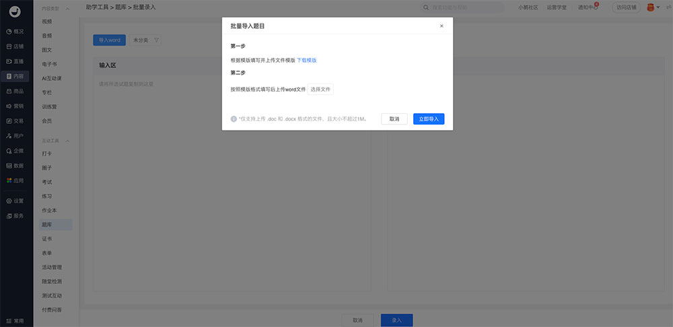Open the 营销 (Marketing) sidebar icon
Viewport: 673px width, 327px height.
(x=9, y=106)
